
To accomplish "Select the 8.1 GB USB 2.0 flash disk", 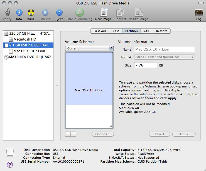I will point(28,45).
